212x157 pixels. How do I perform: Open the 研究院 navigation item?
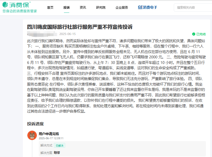point(101,8)
